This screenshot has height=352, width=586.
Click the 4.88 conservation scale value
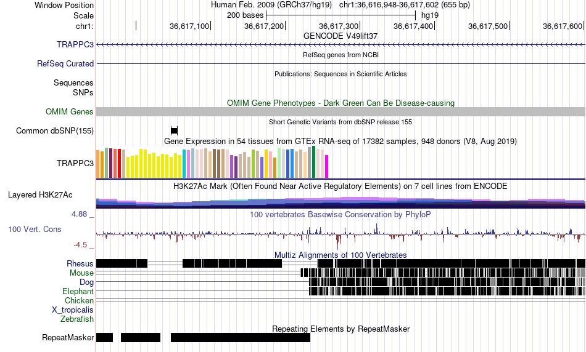[79, 214]
